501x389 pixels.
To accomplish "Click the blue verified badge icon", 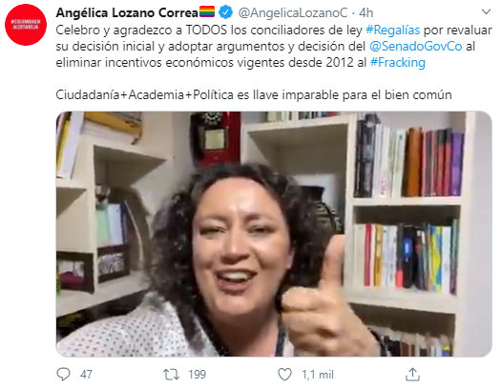I will [x=226, y=12].
